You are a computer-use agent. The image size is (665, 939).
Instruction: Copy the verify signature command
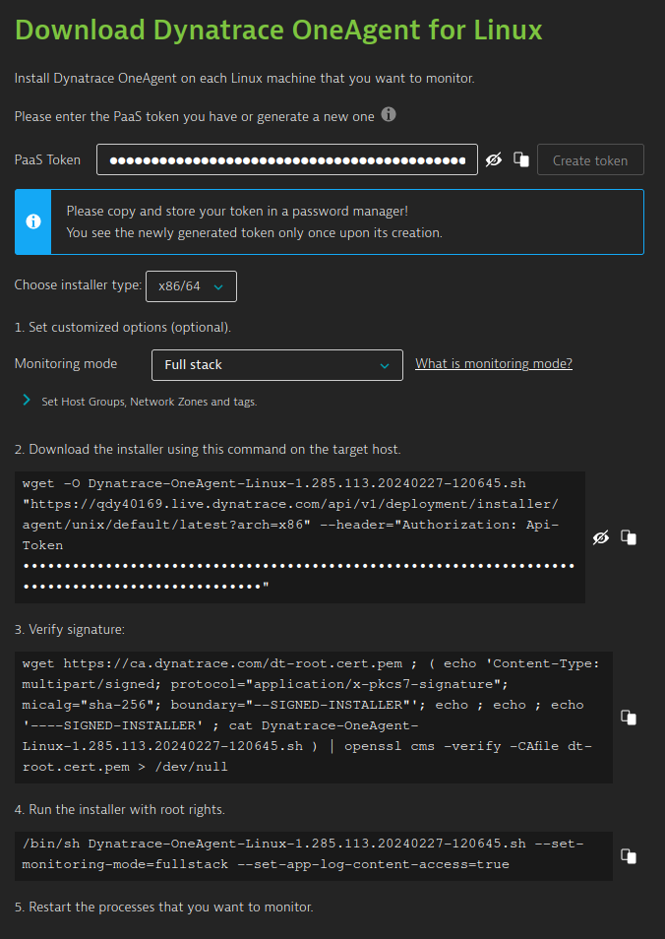[x=629, y=718]
